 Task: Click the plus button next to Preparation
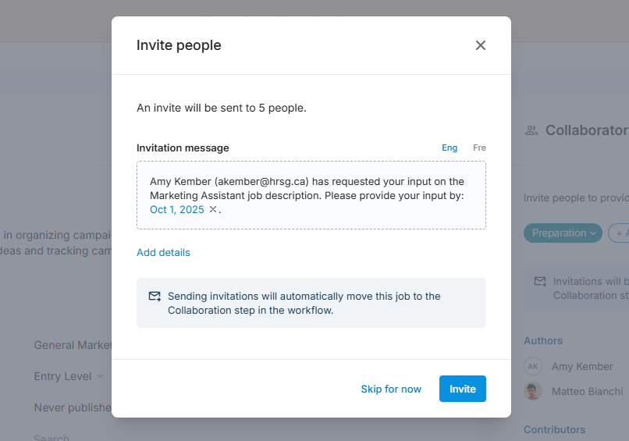(x=619, y=233)
